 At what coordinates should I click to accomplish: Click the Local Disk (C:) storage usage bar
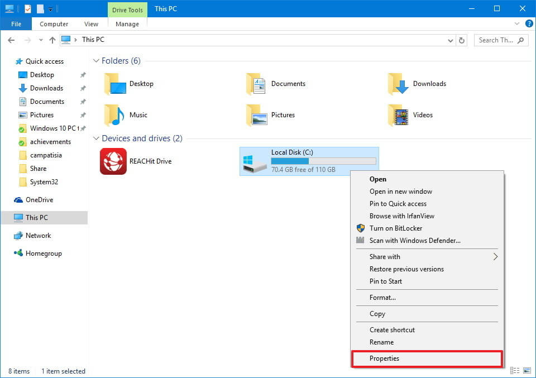[323, 161]
